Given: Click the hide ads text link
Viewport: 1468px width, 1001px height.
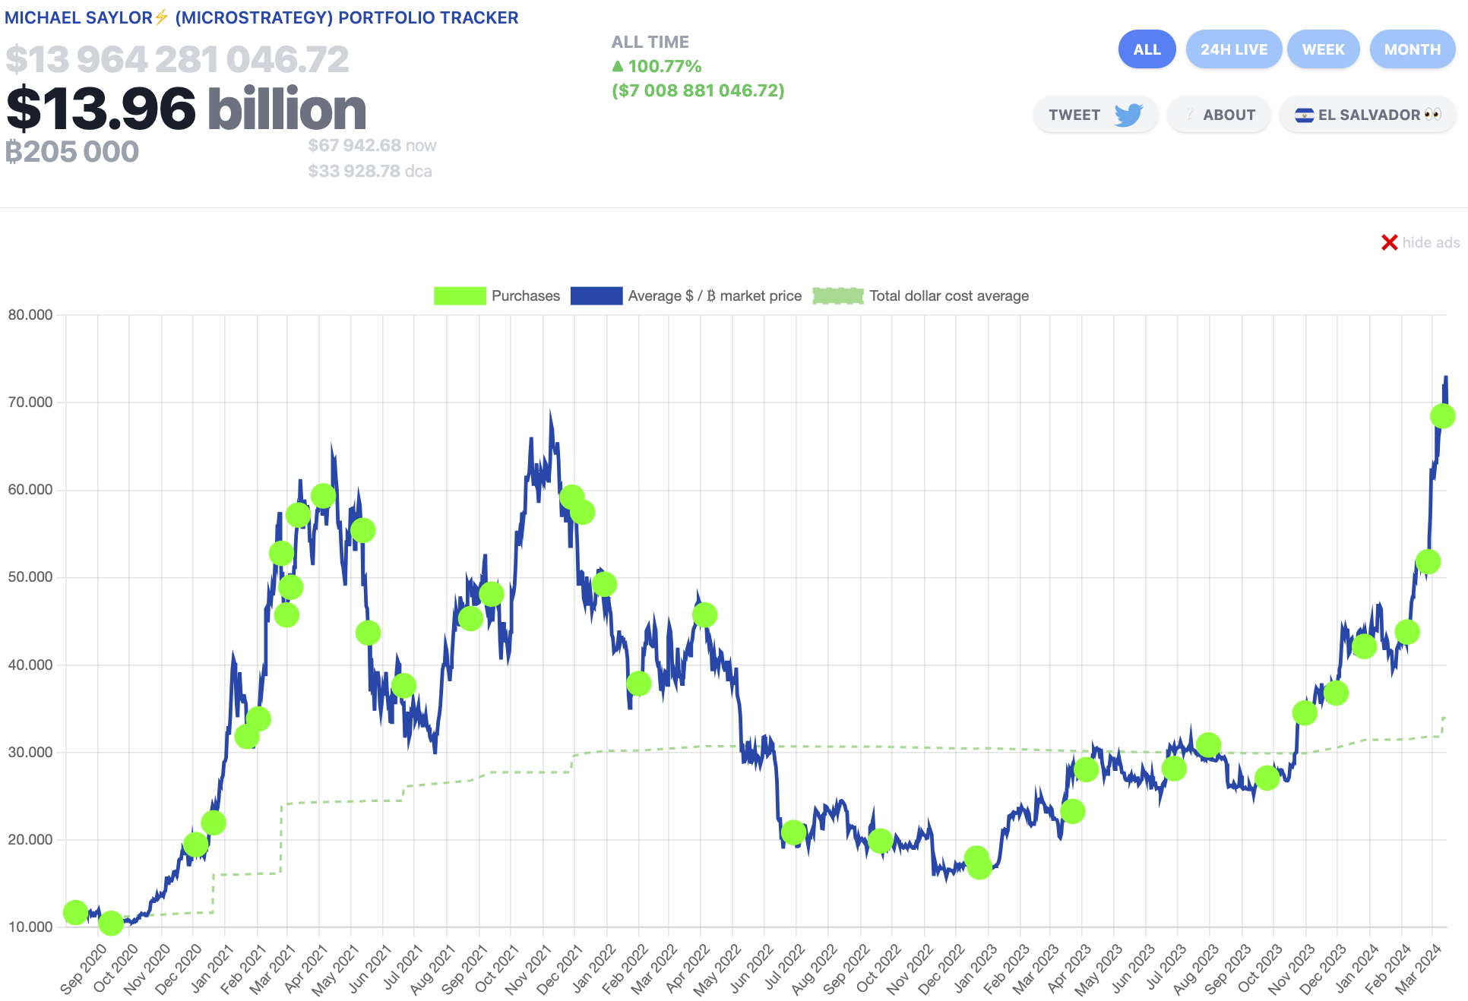Looking at the screenshot, I should (x=1431, y=242).
